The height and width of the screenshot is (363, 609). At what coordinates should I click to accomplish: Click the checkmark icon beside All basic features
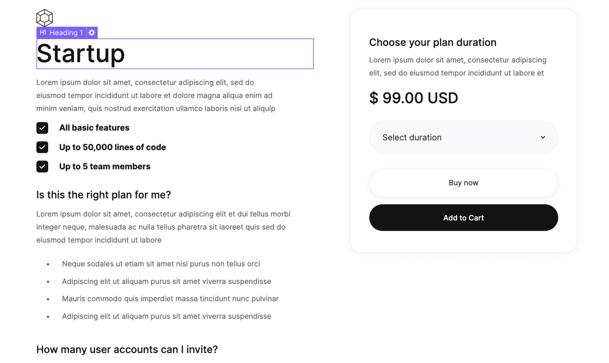[42, 128]
